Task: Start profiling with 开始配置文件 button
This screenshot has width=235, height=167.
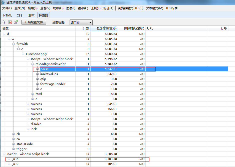Action: point(34,22)
